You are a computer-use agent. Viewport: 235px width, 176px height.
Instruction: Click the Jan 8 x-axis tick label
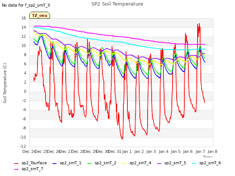coord(212,151)
